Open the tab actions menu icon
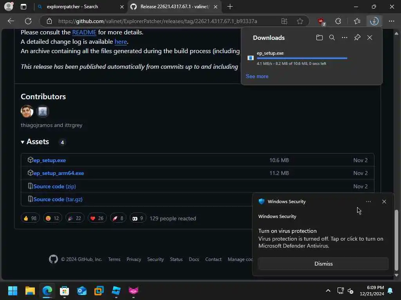 pyautogui.click(x=23, y=7)
